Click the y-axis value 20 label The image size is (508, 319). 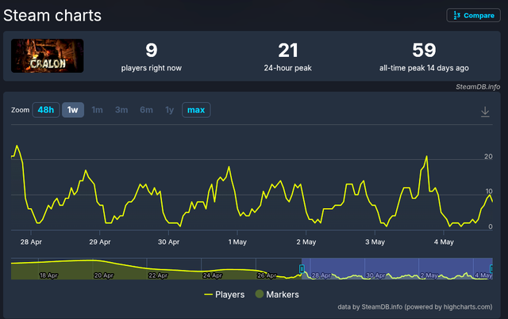(x=488, y=157)
